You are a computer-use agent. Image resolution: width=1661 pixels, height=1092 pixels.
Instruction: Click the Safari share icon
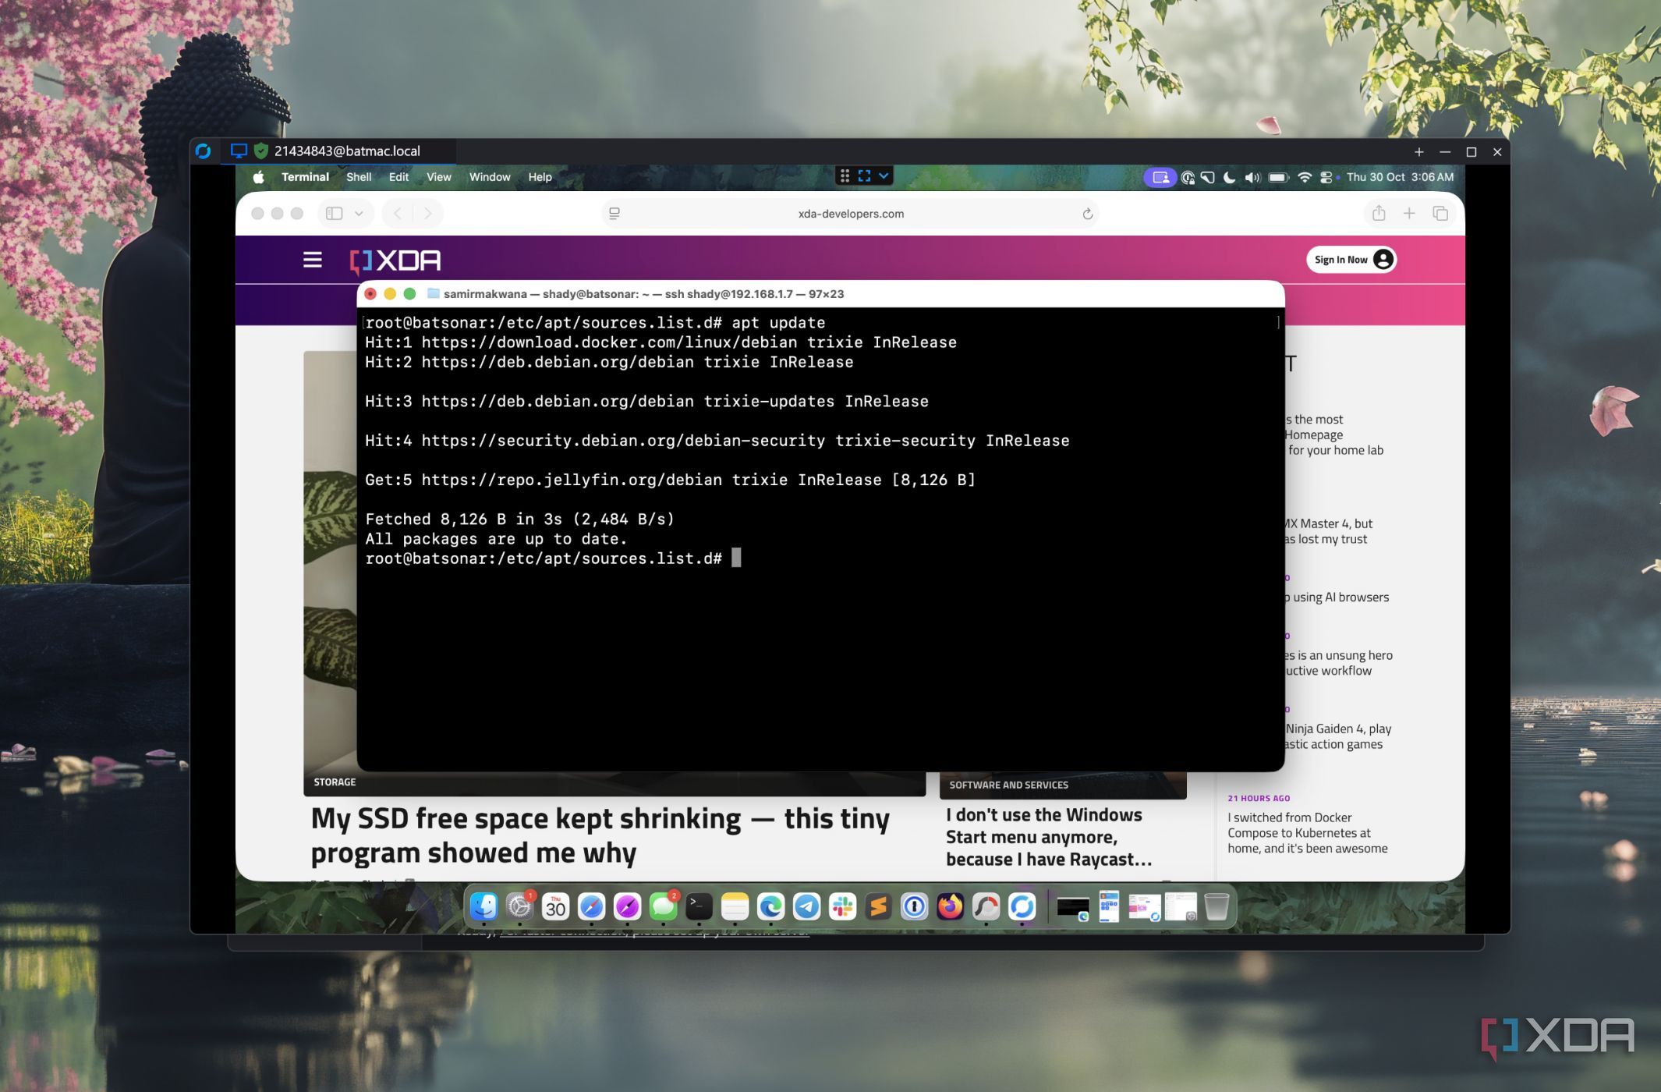pyautogui.click(x=1379, y=213)
